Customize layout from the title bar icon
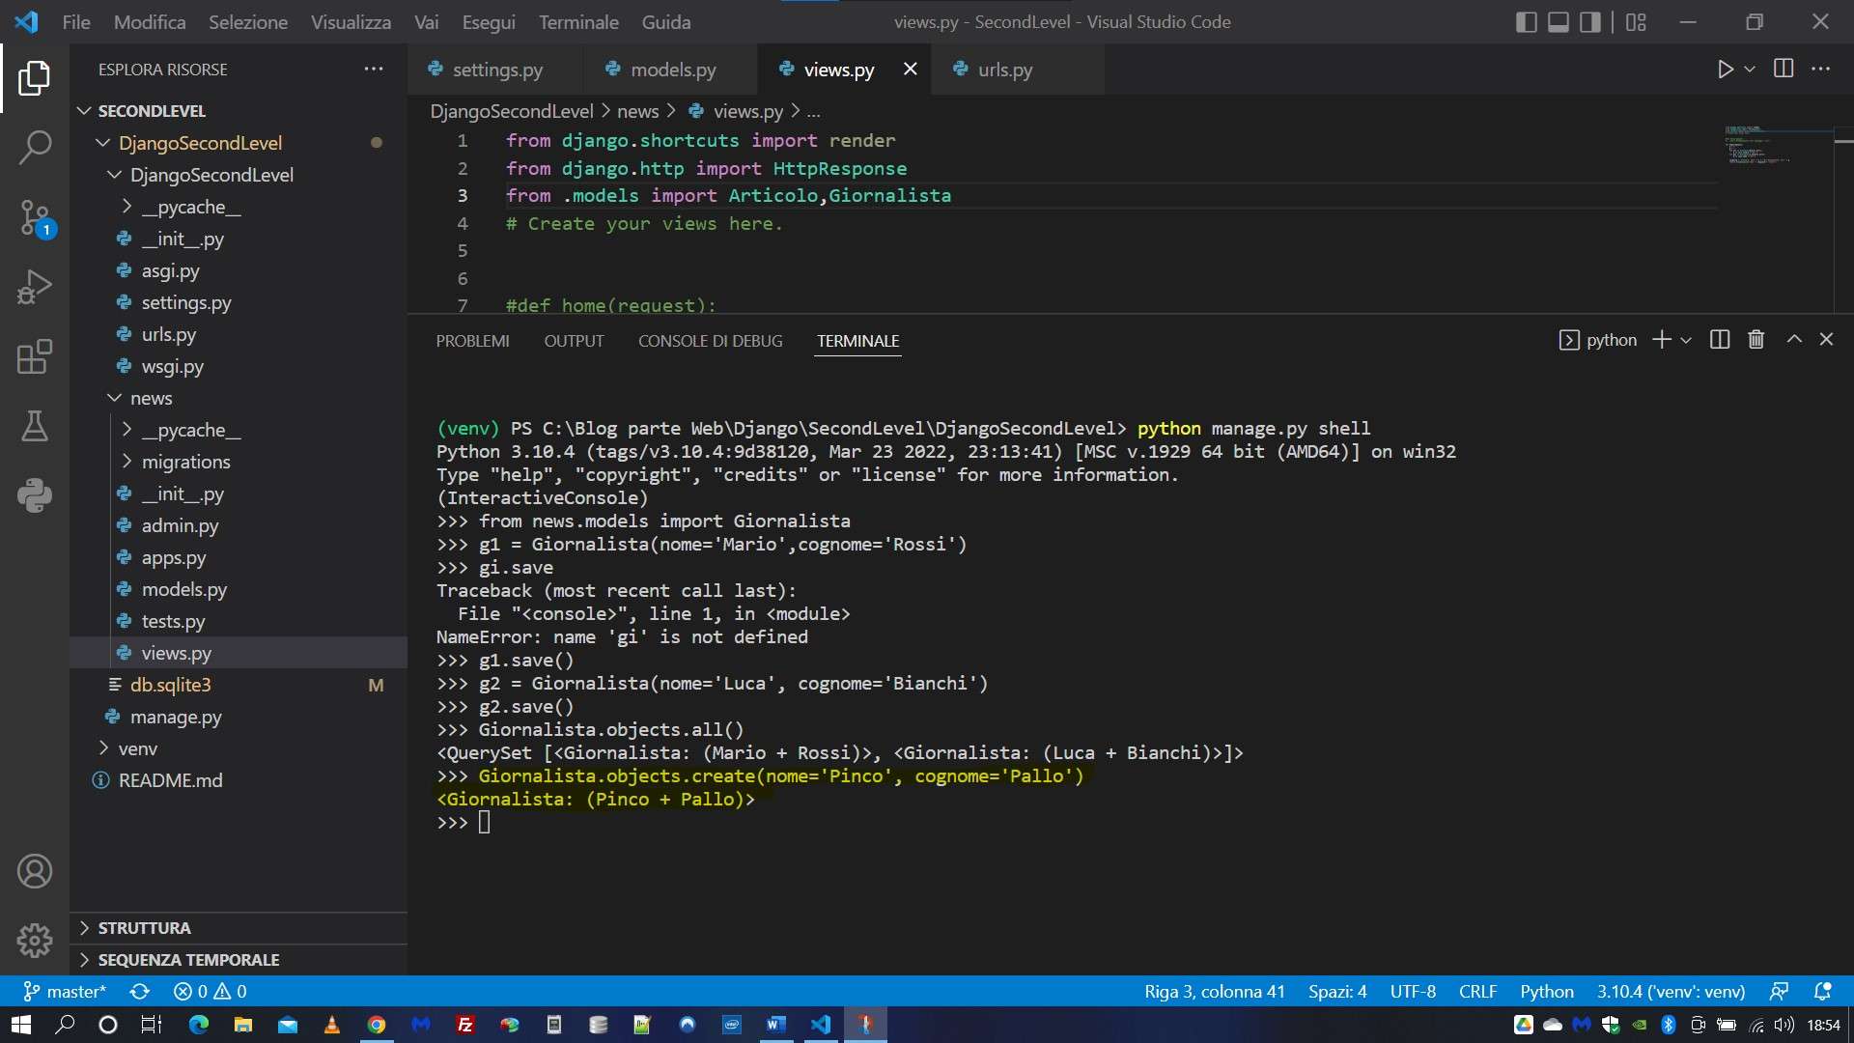Viewport: 1854px width, 1043px height. click(x=1636, y=21)
